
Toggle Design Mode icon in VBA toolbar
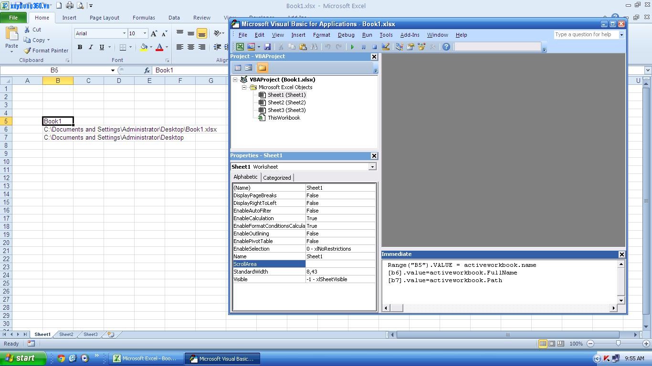386,47
